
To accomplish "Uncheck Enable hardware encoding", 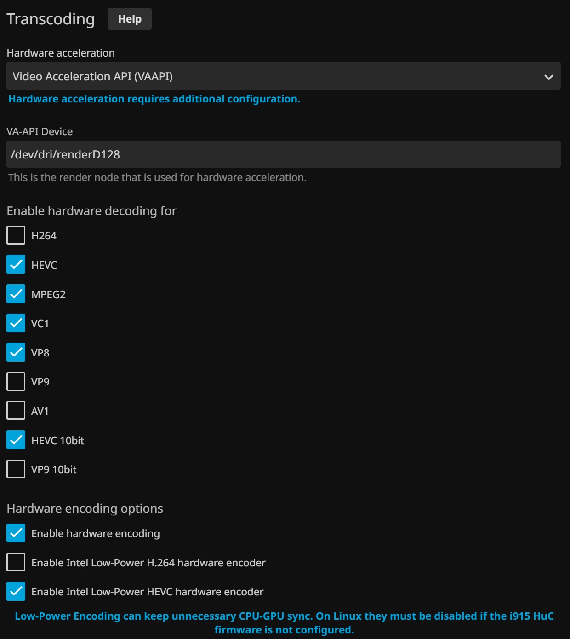I will [16, 533].
